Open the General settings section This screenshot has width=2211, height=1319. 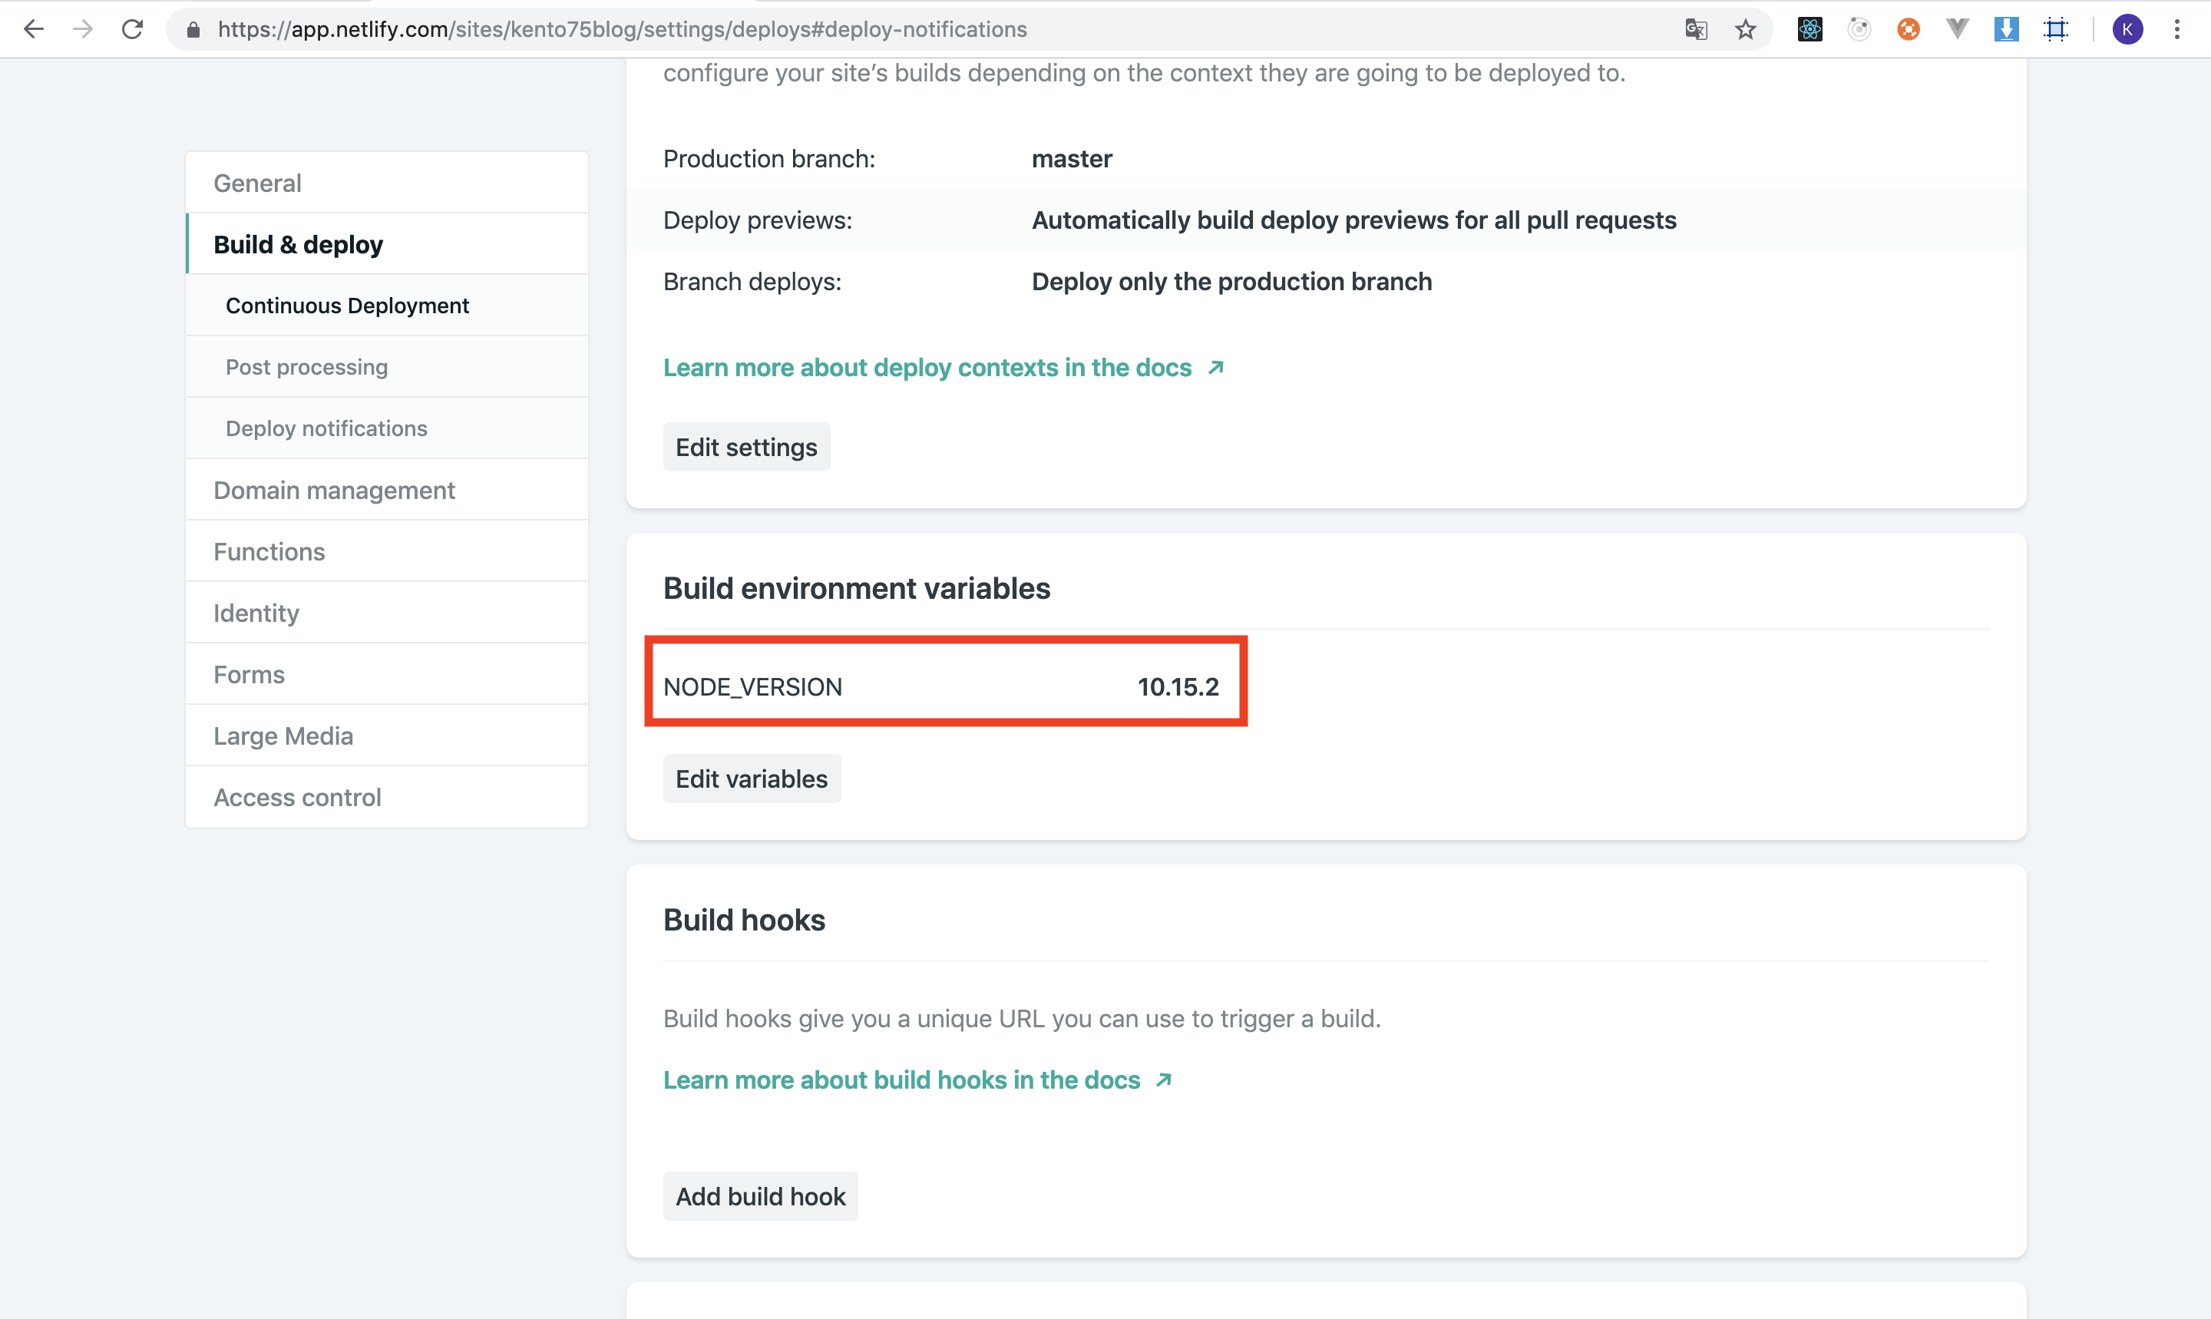tap(258, 183)
